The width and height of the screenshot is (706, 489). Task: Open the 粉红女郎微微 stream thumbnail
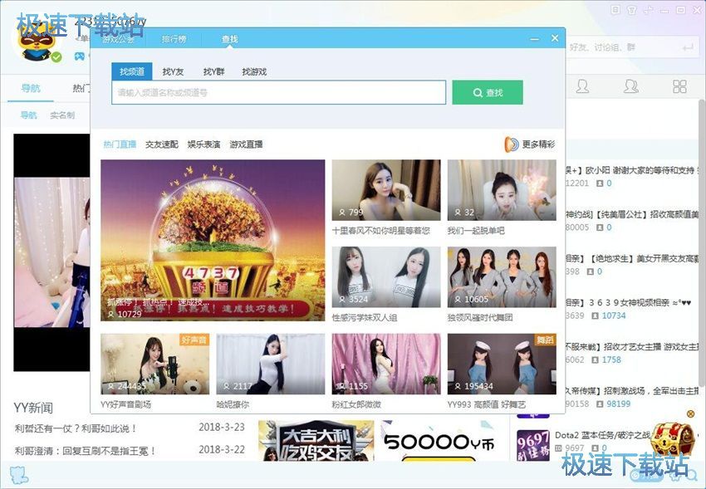(386, 364)
